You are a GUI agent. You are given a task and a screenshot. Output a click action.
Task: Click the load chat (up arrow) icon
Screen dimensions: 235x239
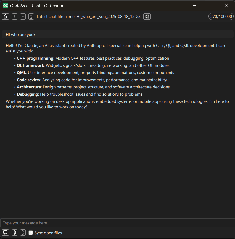click(x=23, y=17)
